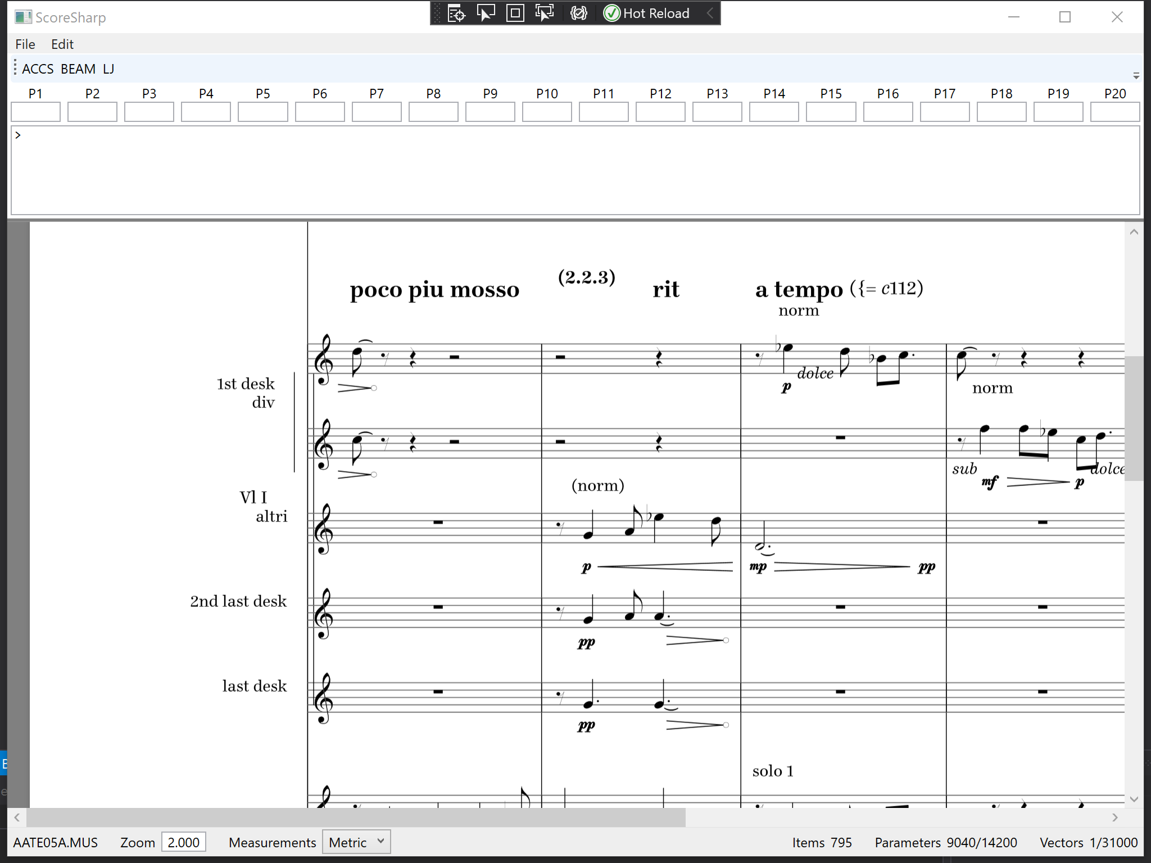Click the ScoreSharp app icon
This screenshot has width=1151, height=863.
coord(23,17)
